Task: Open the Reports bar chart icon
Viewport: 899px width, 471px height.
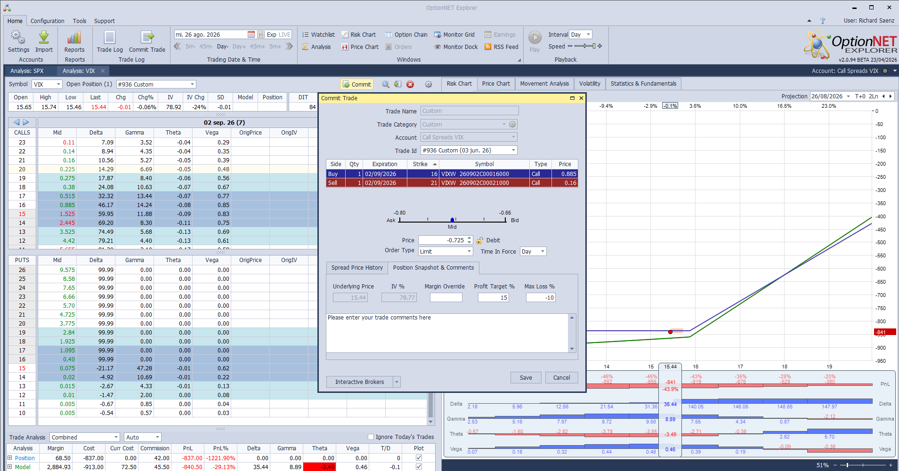Action: pyautogui.click(x=74, y=38)
